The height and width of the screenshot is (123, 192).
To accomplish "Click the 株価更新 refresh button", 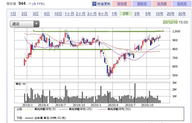I will 101,4.
